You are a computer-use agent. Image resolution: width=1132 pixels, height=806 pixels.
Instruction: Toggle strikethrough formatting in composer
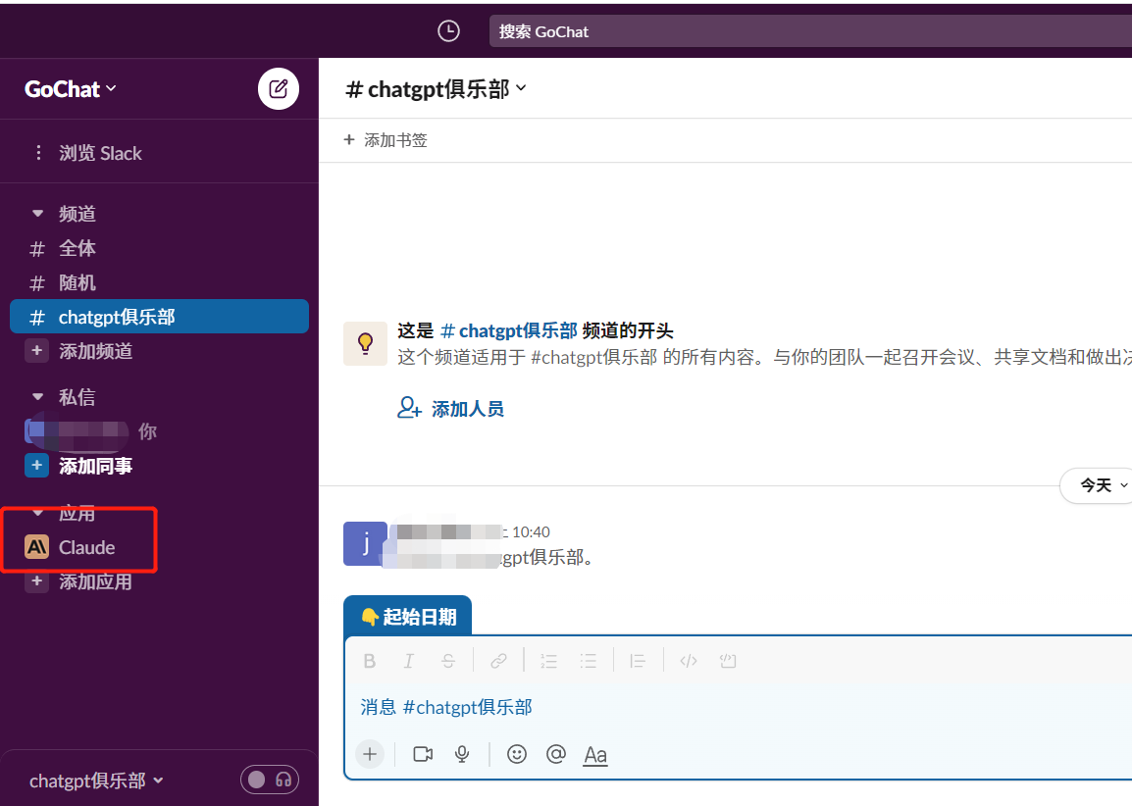(x=448, y=661)
